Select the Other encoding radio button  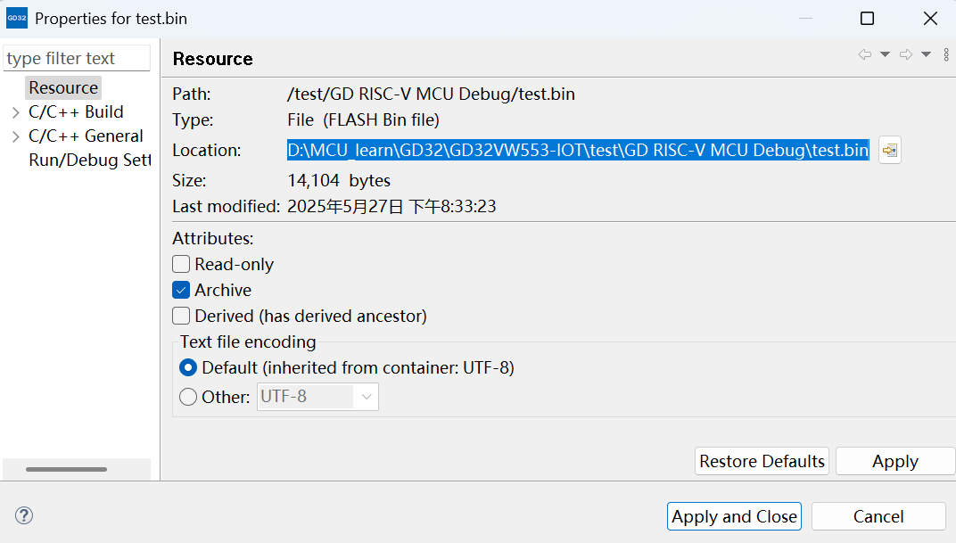click(x=188, y=398)
